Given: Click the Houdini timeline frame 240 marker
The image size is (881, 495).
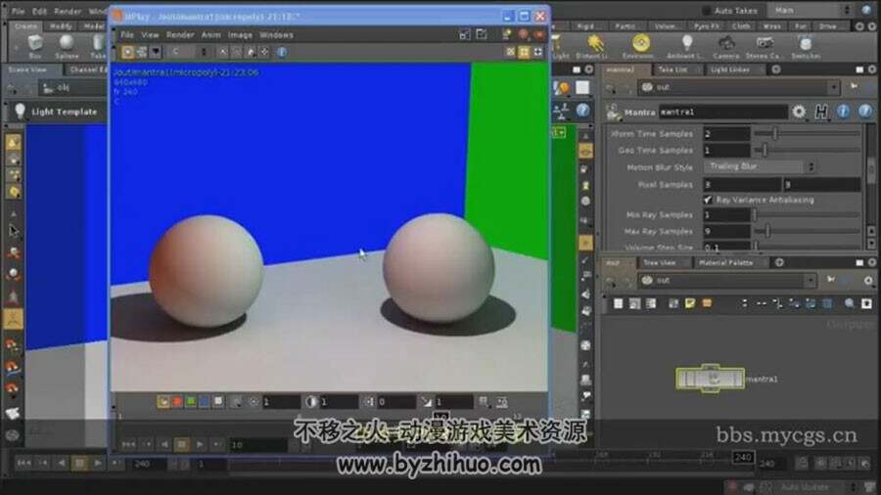Looking at the screenshot, I should (743, 458).
